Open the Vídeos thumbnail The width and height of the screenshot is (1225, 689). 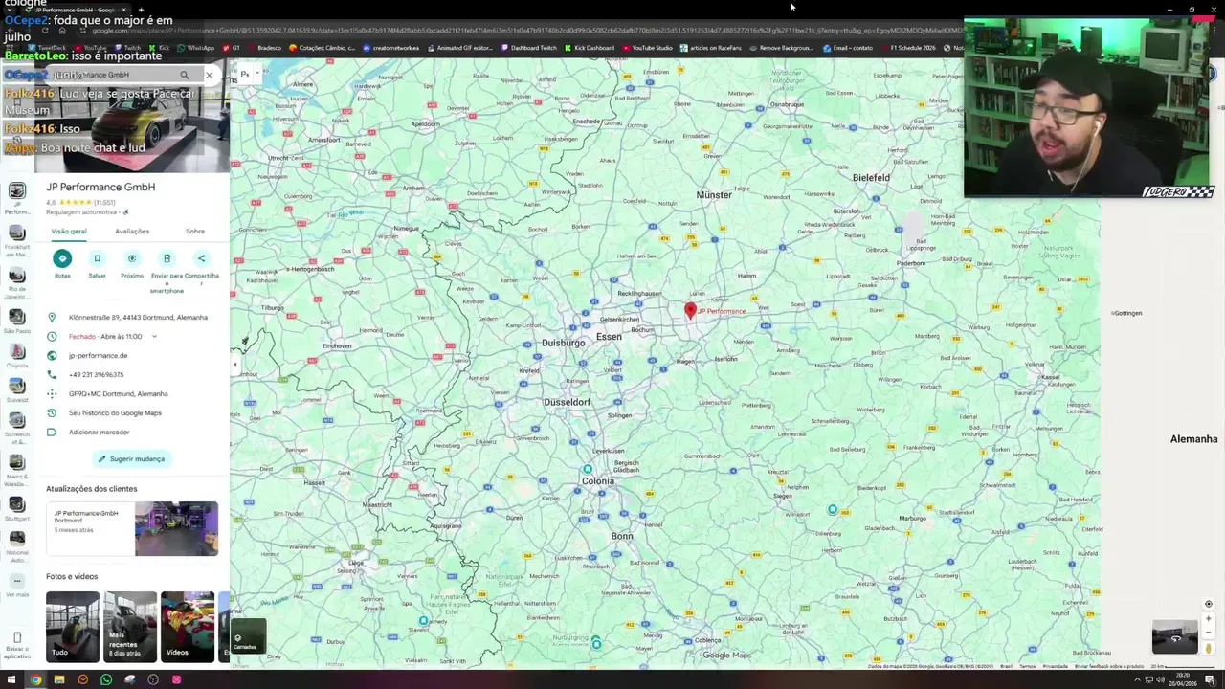click(x=188, y=627)
